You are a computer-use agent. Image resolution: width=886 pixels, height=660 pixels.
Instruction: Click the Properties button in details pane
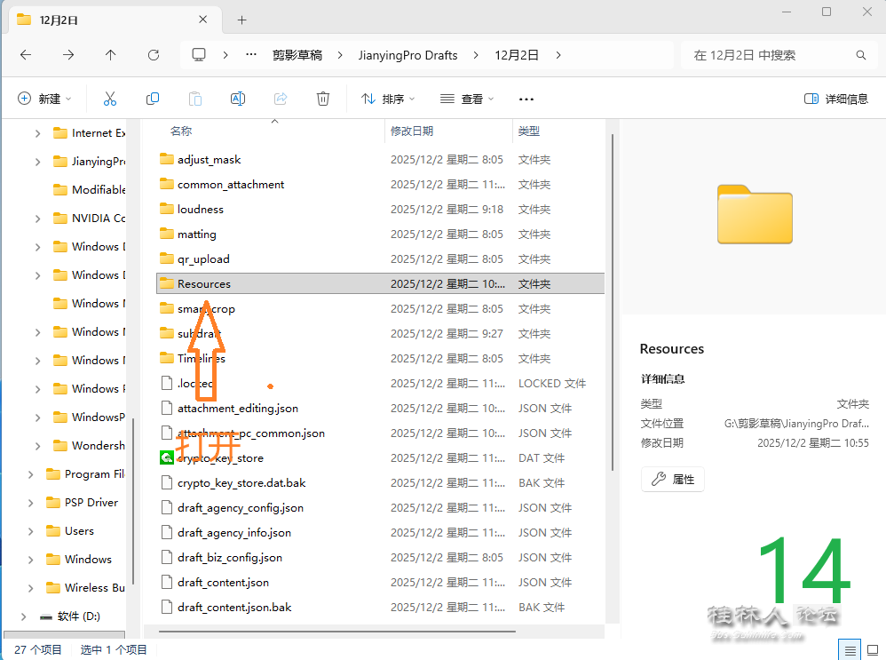[672, 479]
